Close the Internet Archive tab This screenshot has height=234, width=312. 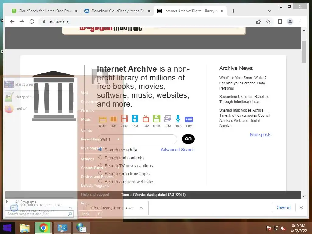tap(222, 11)
